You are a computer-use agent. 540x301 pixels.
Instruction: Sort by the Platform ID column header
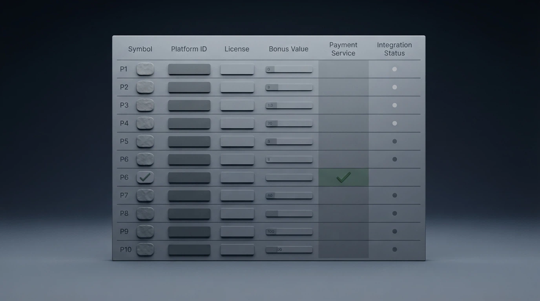(189, 49)
